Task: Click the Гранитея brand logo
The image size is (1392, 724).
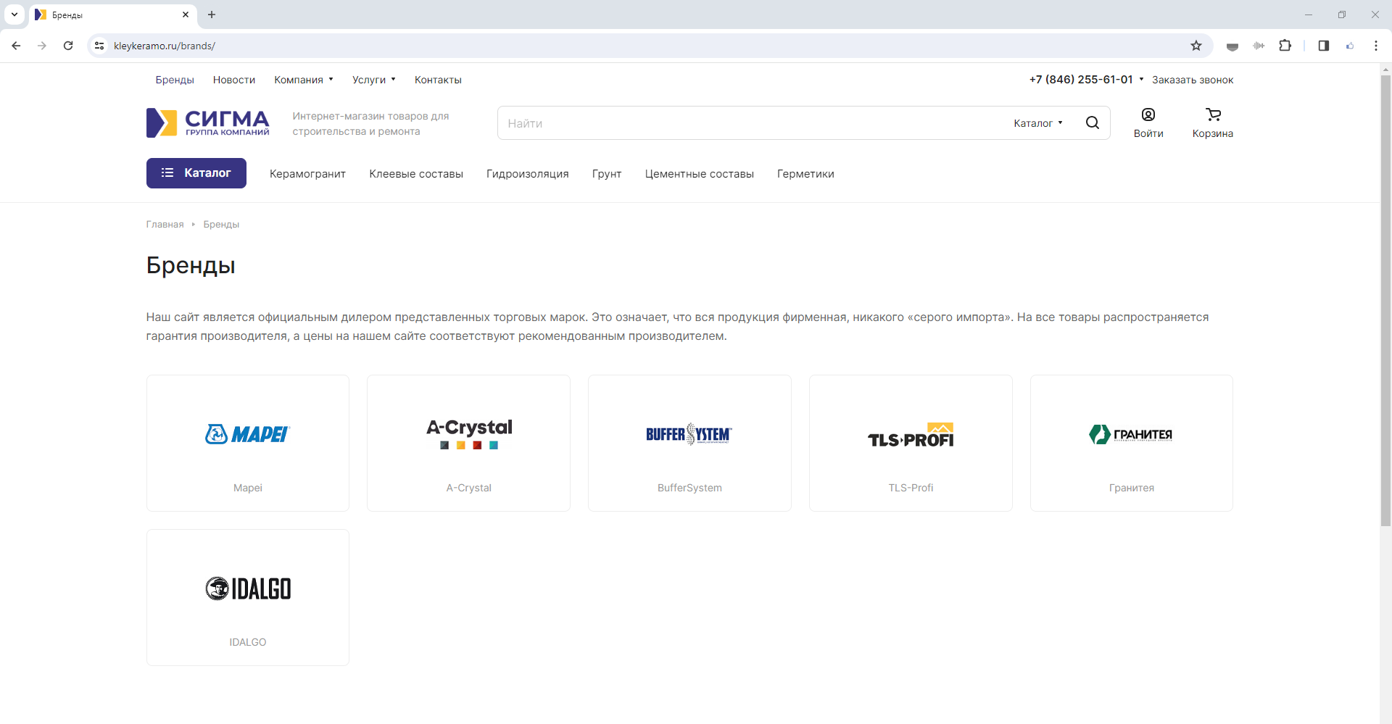Action: click(1131, 434)
